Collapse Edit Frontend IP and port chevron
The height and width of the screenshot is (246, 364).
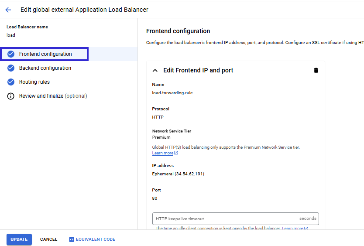point(155,70)
